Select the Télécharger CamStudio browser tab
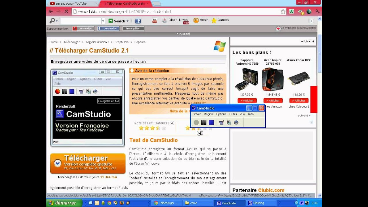 (x=125, y=3)
